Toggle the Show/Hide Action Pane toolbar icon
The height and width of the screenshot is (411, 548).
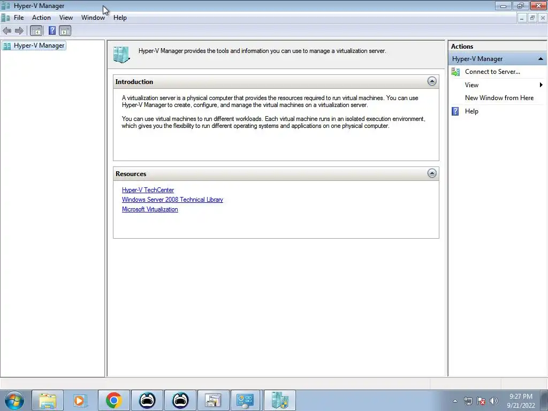coord(65,31)
